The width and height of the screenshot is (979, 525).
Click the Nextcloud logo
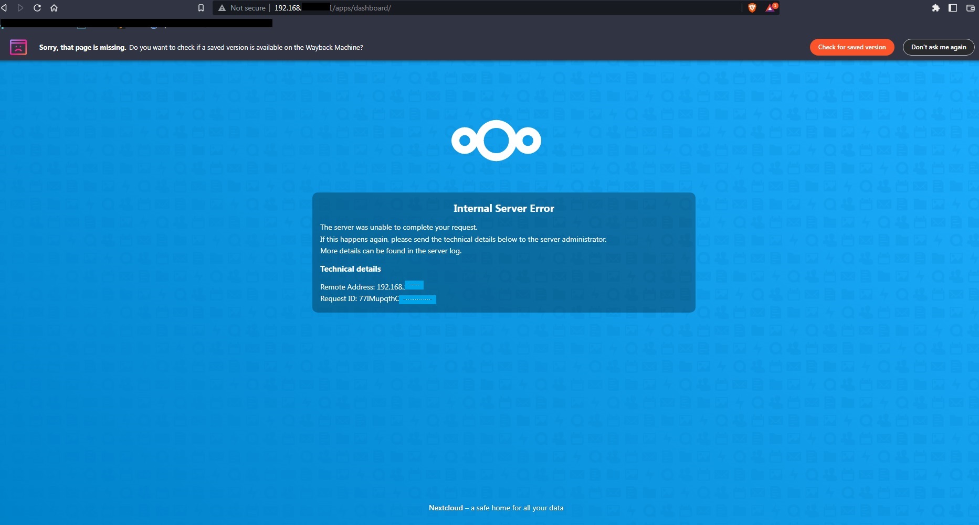(x=496, y=141)
